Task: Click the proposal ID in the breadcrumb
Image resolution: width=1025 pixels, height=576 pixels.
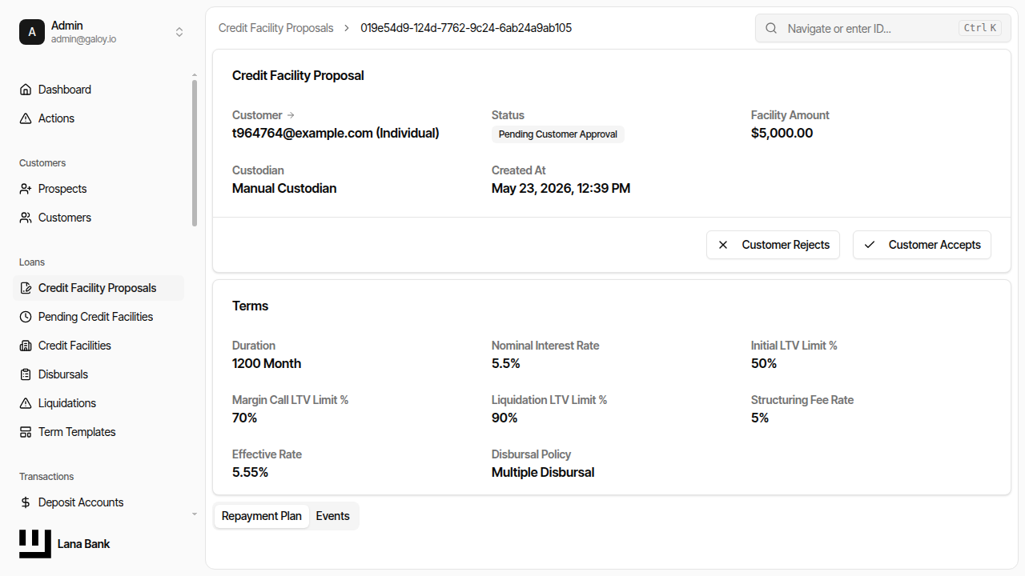Action: pyautogui.click(x=466, y=28)
